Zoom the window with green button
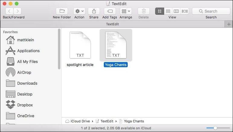The width and height of the screenshot is (233, 132). point(17,4)
